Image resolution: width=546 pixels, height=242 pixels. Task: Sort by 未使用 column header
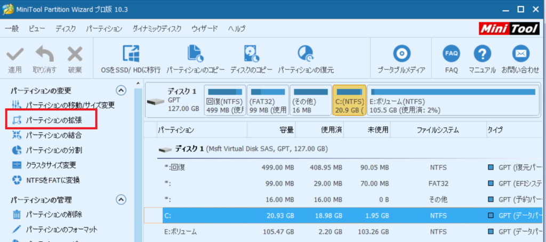pyautogui.click(x=367, y=130)
